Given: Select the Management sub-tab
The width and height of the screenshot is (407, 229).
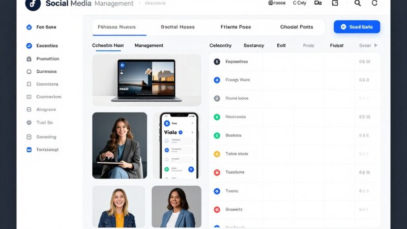Looking at the screenshot, I should tap(149, 45).
